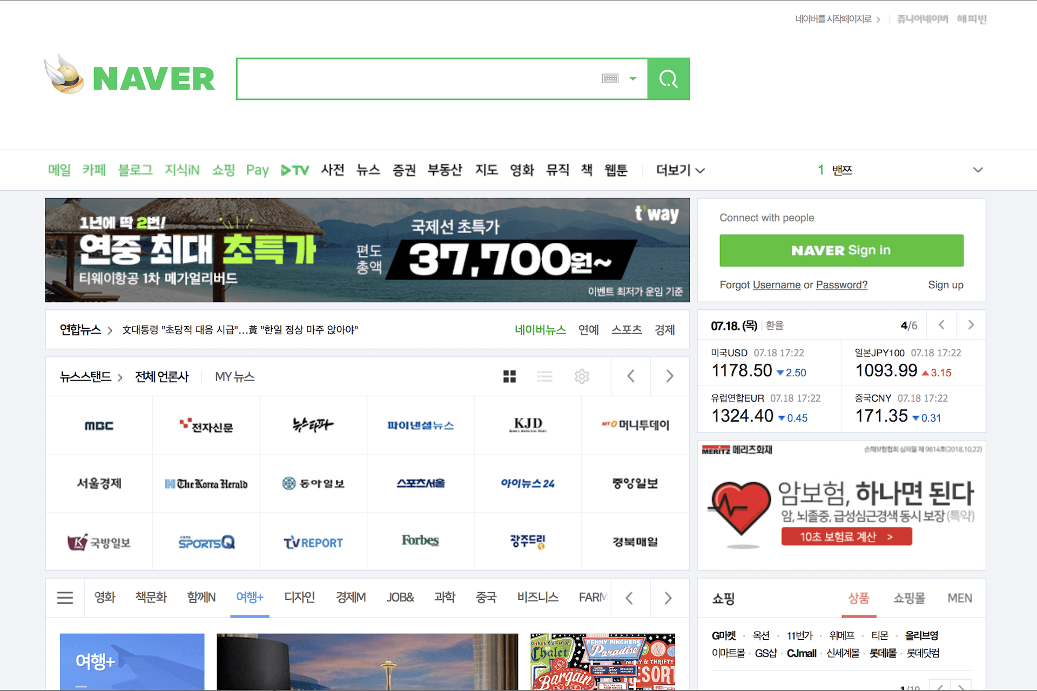Expand the trending keywords chevron
Viewport: 1037px width, 691px height.
coord(978,170)
